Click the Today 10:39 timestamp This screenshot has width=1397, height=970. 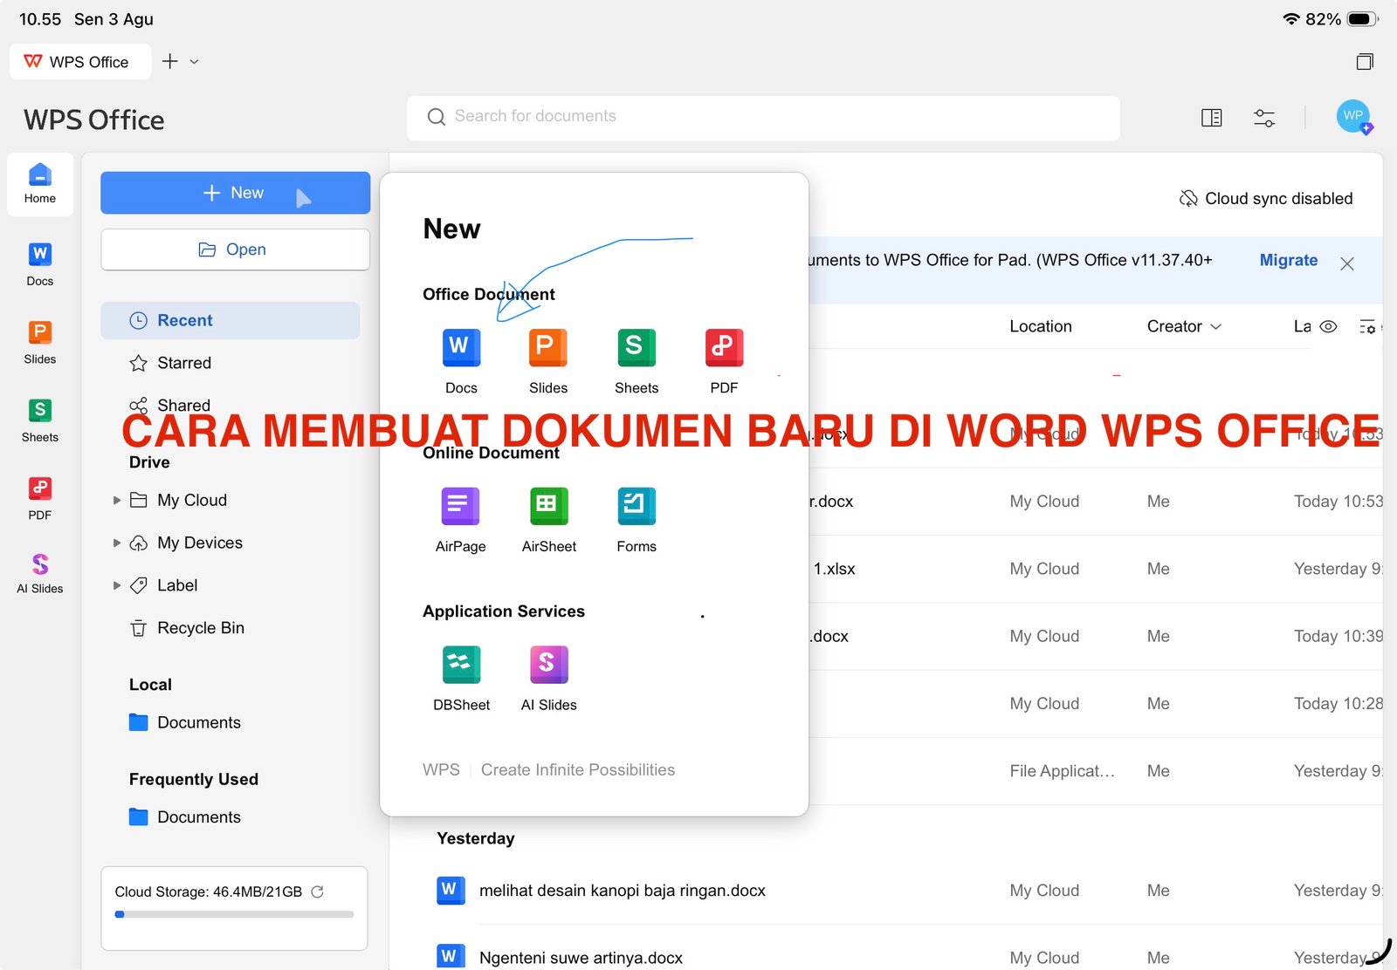point(1338,637)
